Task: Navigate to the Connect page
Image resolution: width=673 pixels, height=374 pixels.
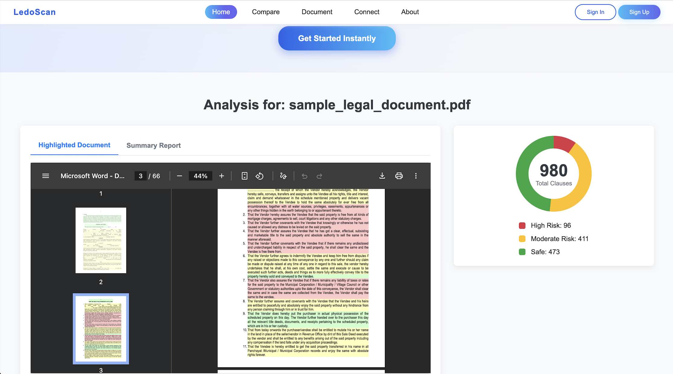Action: click(367, 12)
